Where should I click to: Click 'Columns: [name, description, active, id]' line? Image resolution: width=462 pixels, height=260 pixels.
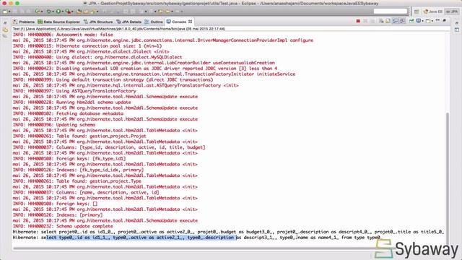point(108,192)
